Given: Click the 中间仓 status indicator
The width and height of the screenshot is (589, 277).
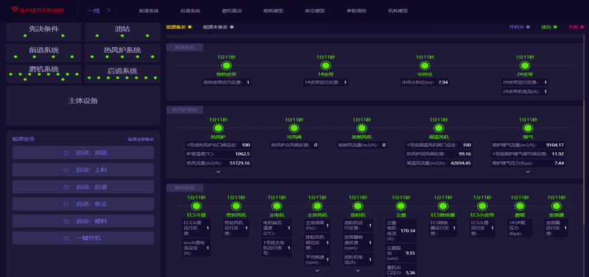Looking at the screenshot, I should coord(425,65).
